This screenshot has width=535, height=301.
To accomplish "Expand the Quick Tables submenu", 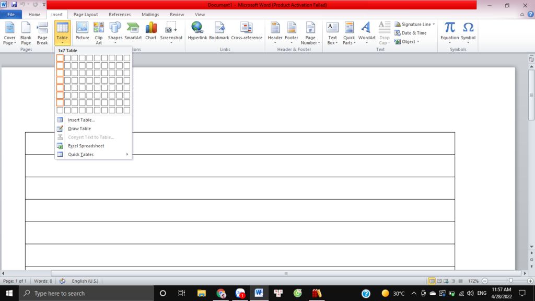I will point(94,154).
